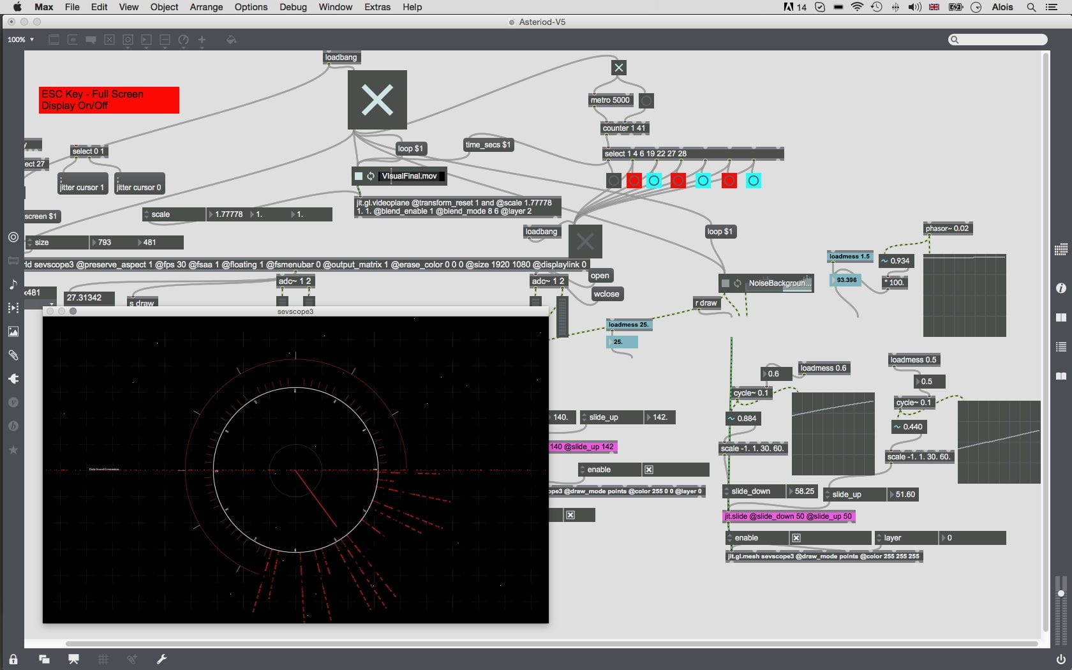The width and height of the screenshot is (1072, 670).
Task: Toggle the audio power button
Action: [1061, 659]
